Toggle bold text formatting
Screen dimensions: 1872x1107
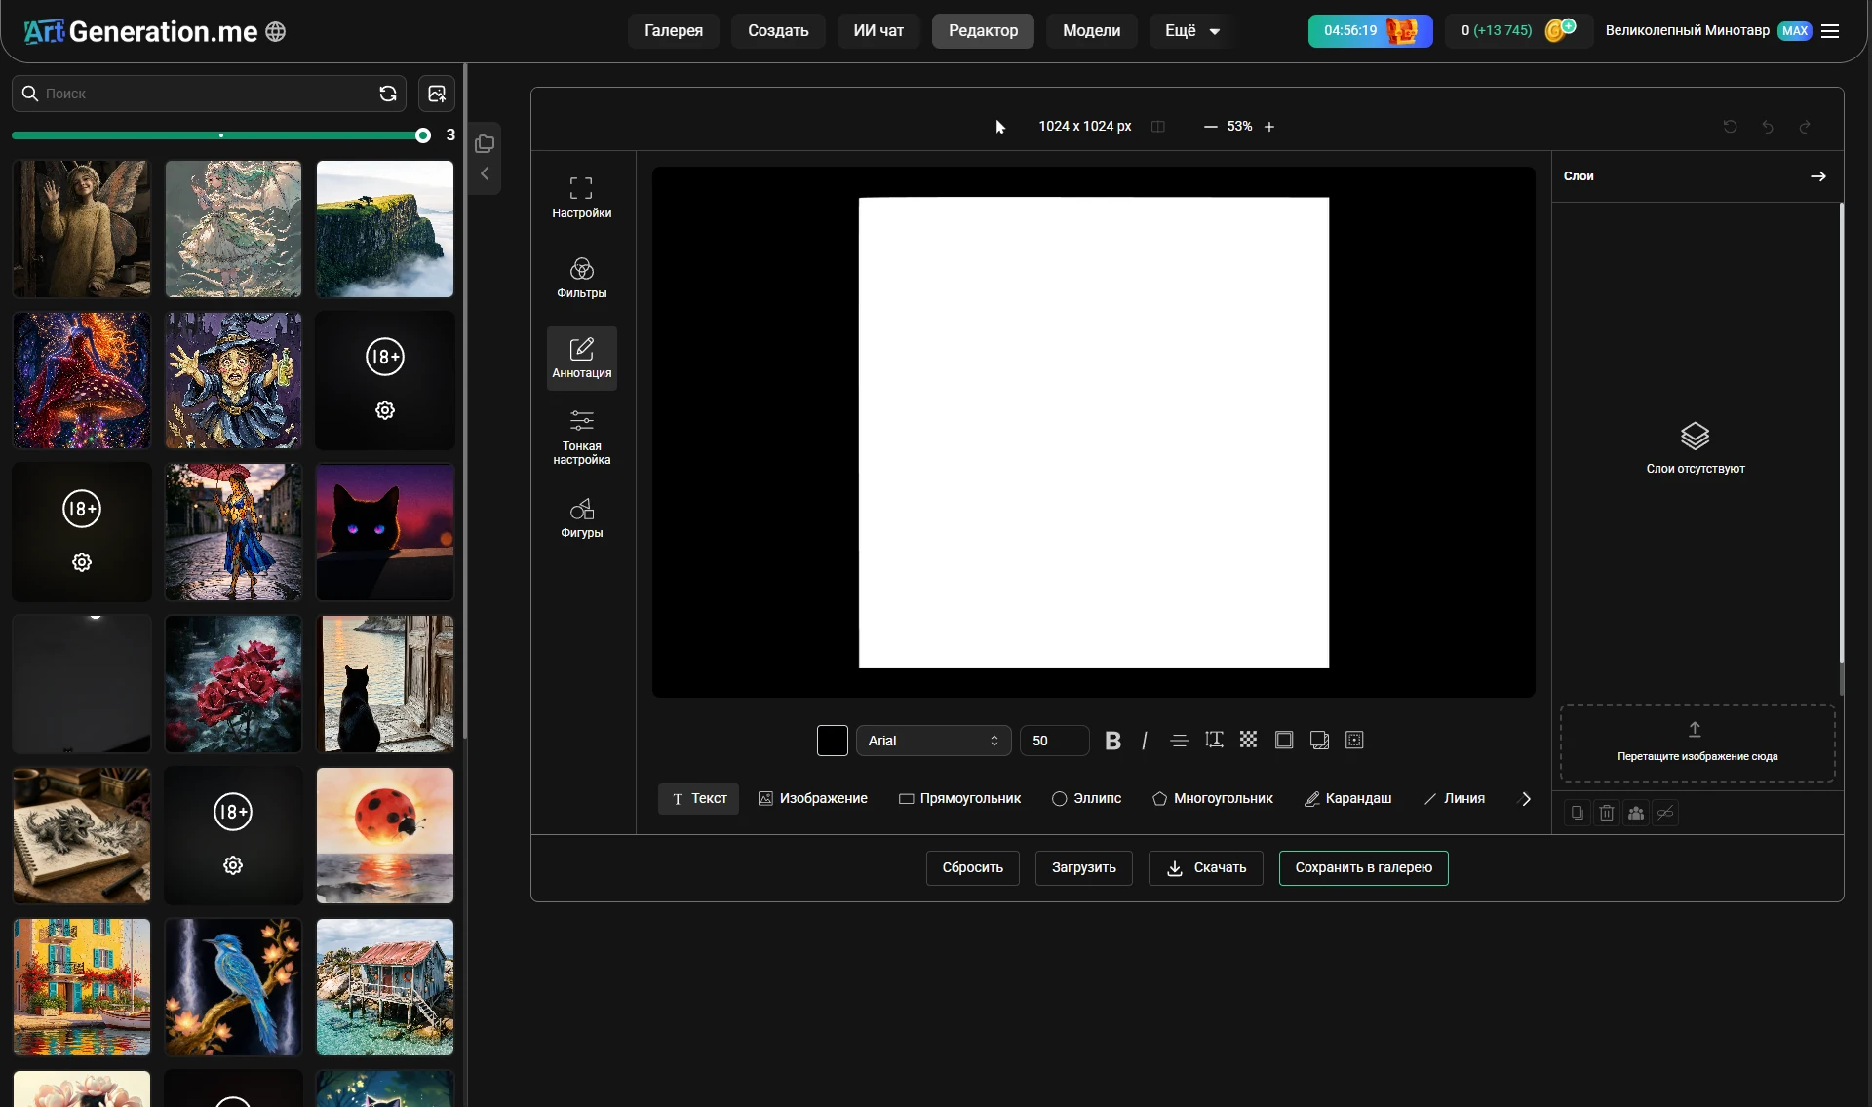1112,741
